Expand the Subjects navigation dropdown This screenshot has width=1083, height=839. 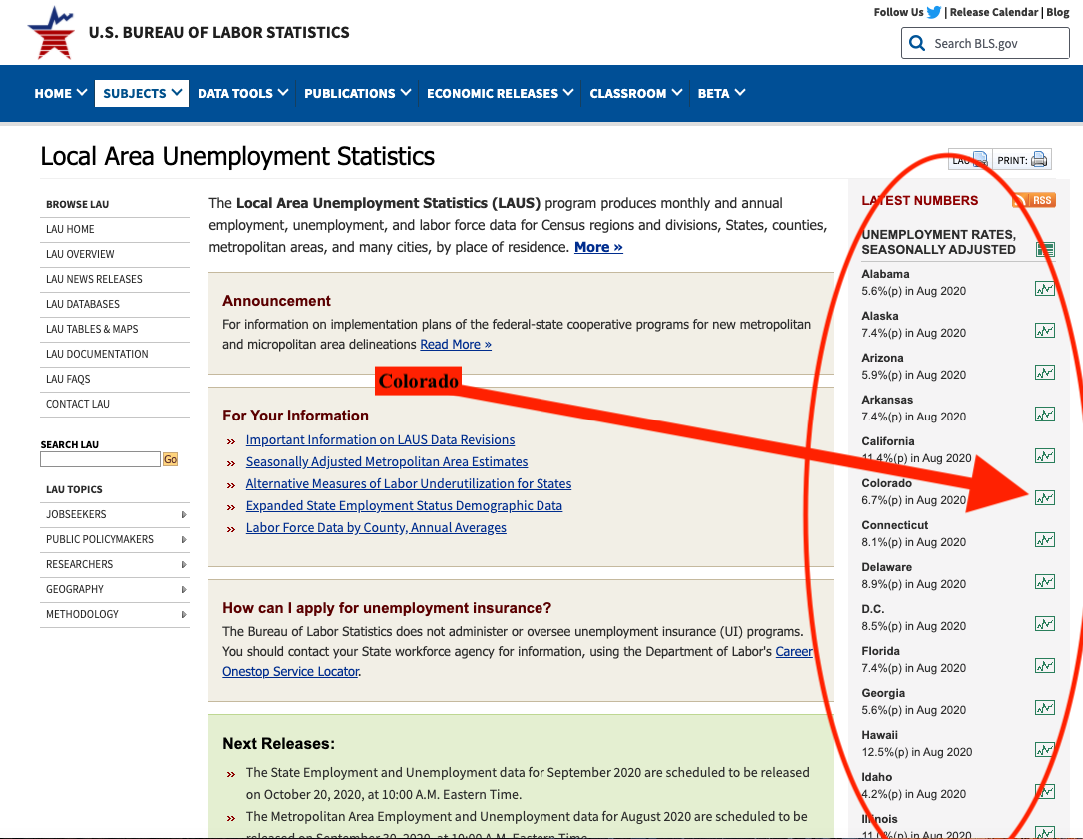142,93
